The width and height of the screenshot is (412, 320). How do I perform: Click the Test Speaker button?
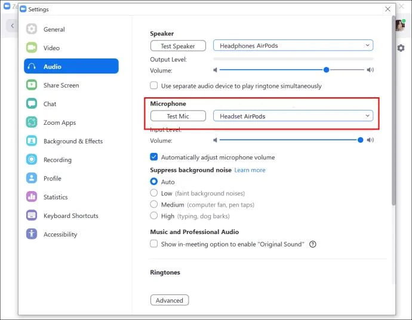click(178, 46)
